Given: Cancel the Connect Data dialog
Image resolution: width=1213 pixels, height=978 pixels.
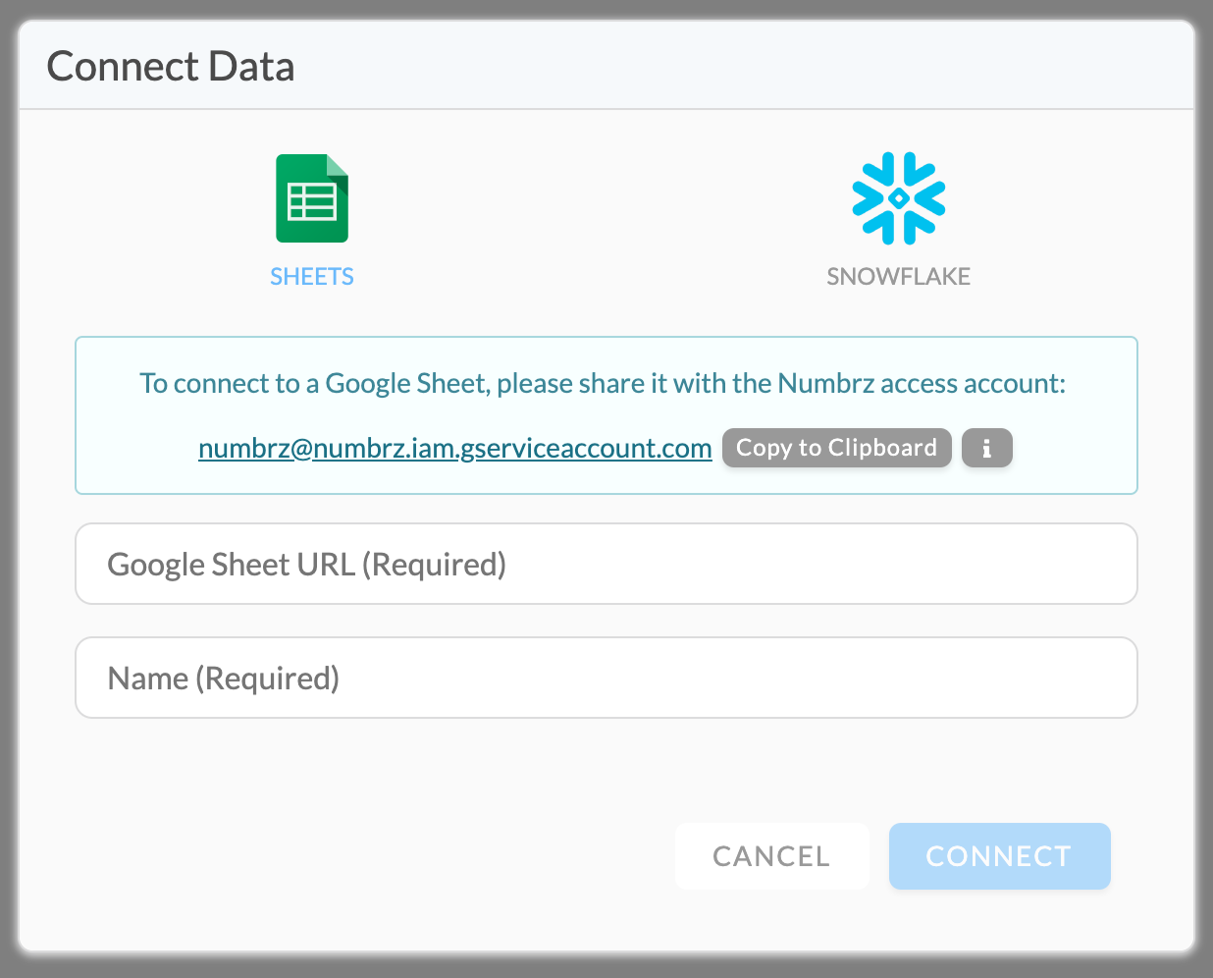Looking at the screenshot, I should coord(772,856).
